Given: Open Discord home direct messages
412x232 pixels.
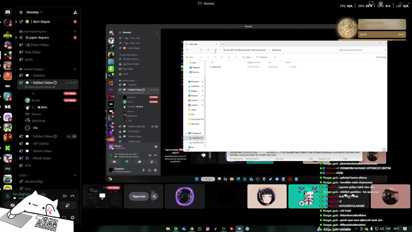Looking at the screenshot, I should pos(8,12).
